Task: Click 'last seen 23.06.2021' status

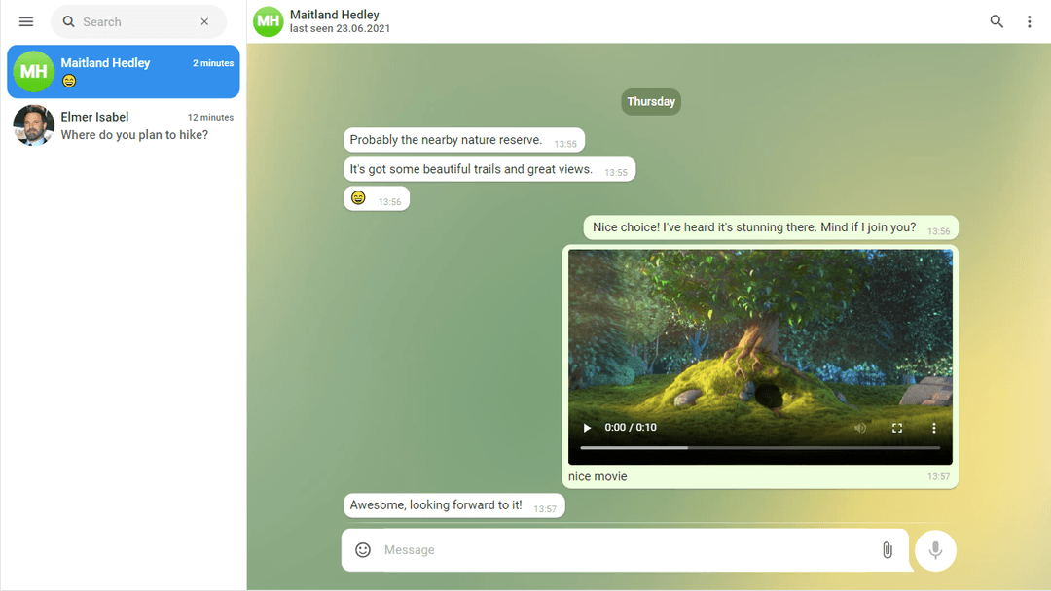Action: 340,29
